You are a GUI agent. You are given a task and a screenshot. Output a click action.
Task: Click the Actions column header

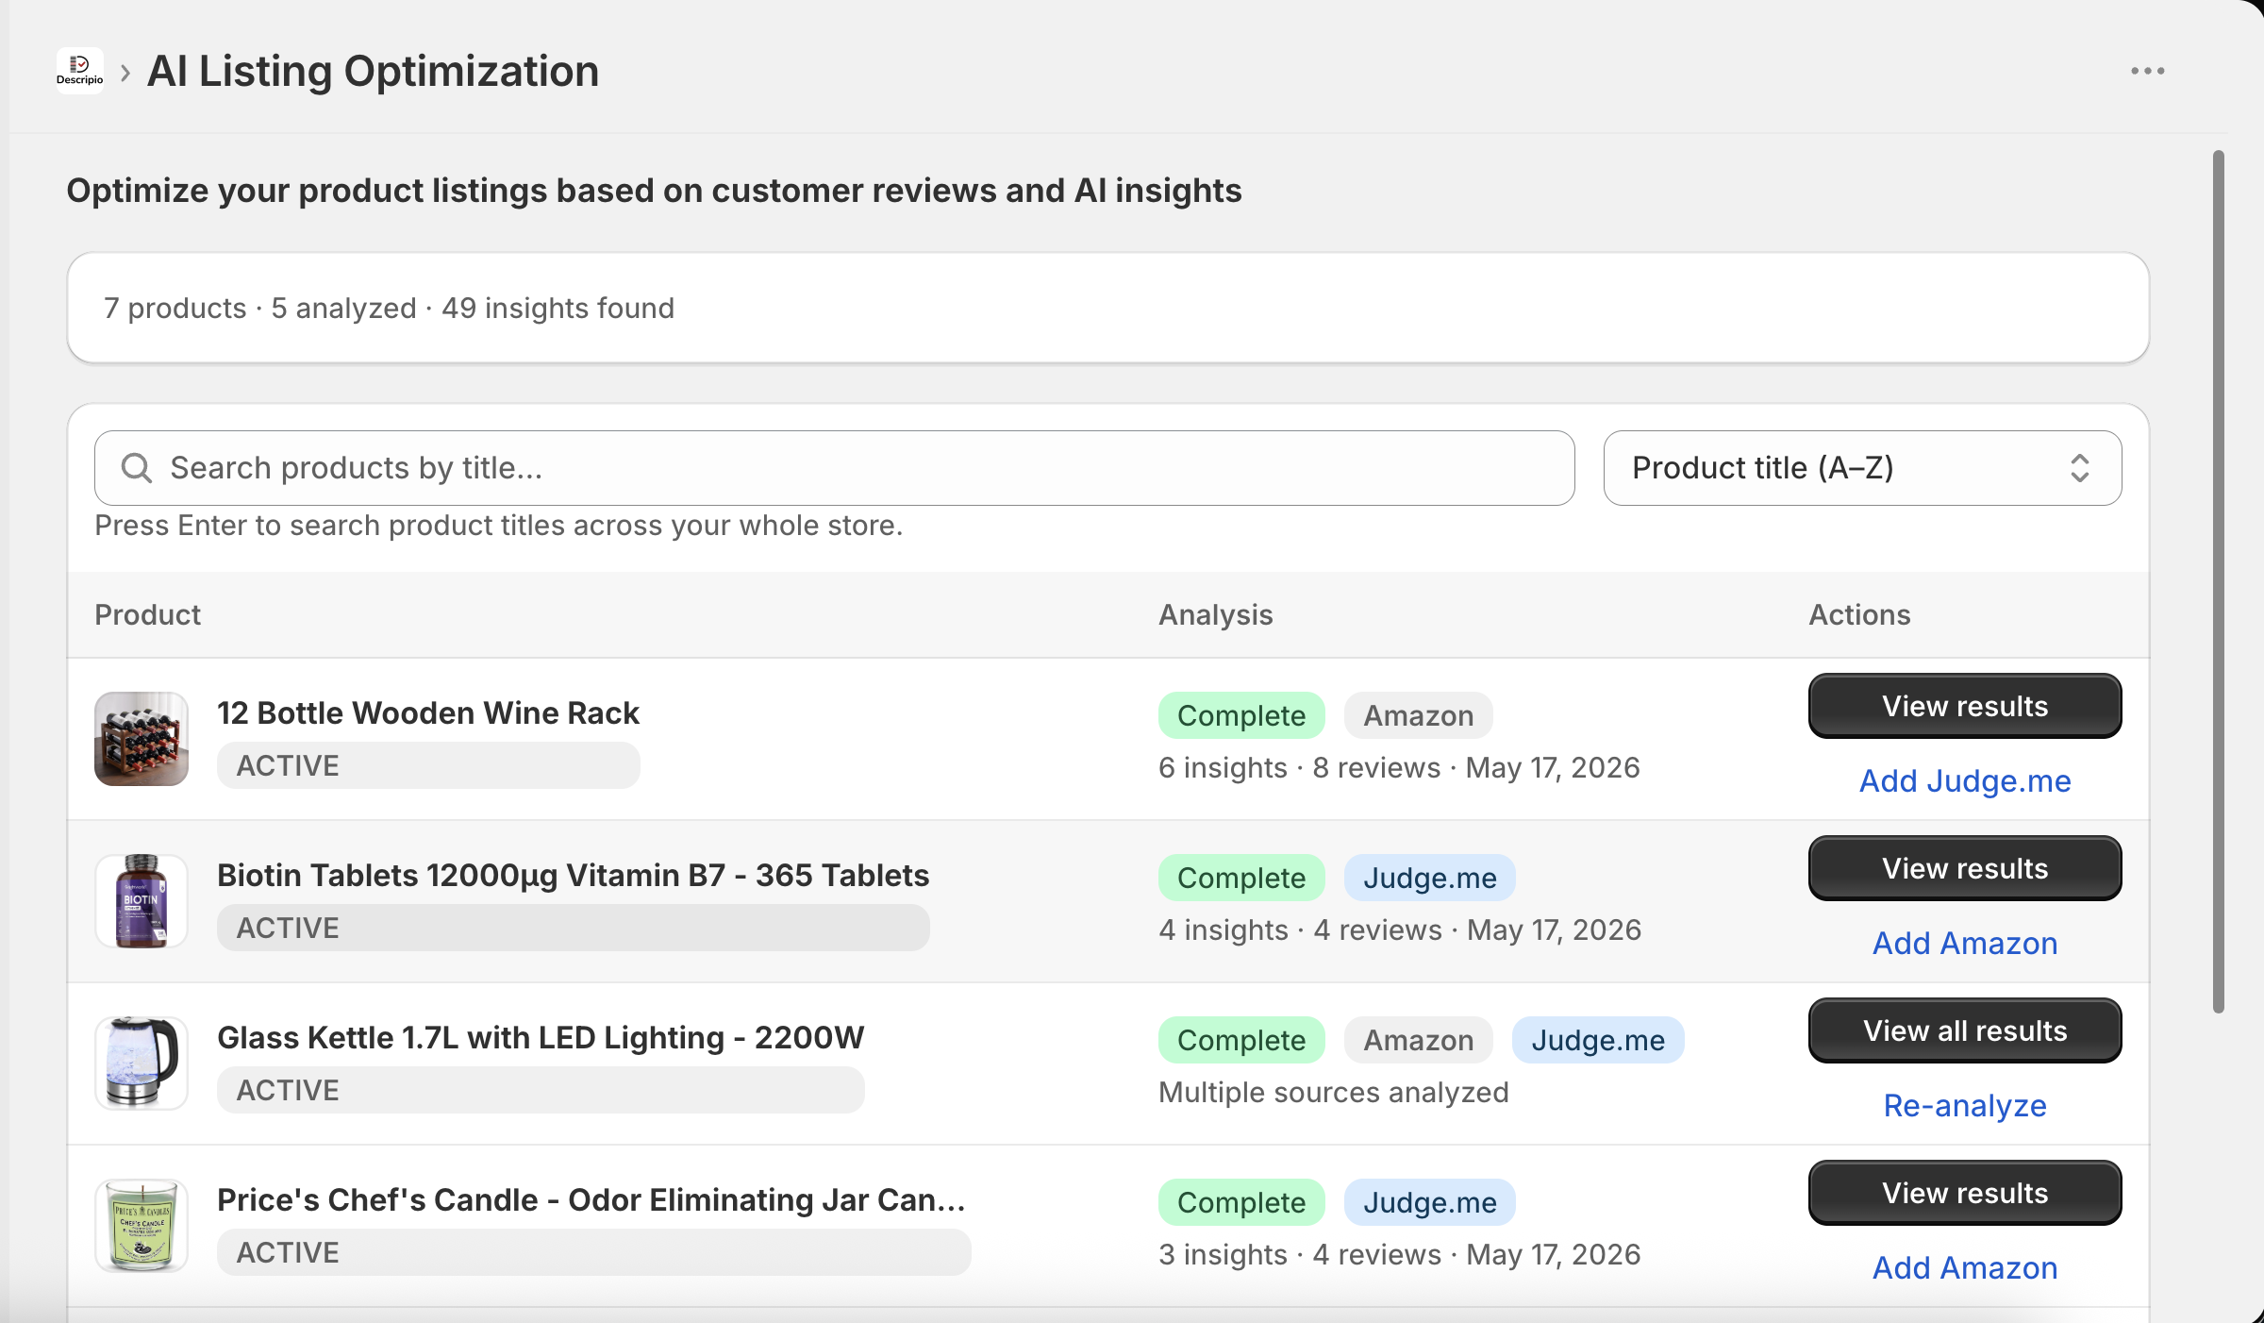[x=1859, y=615]
